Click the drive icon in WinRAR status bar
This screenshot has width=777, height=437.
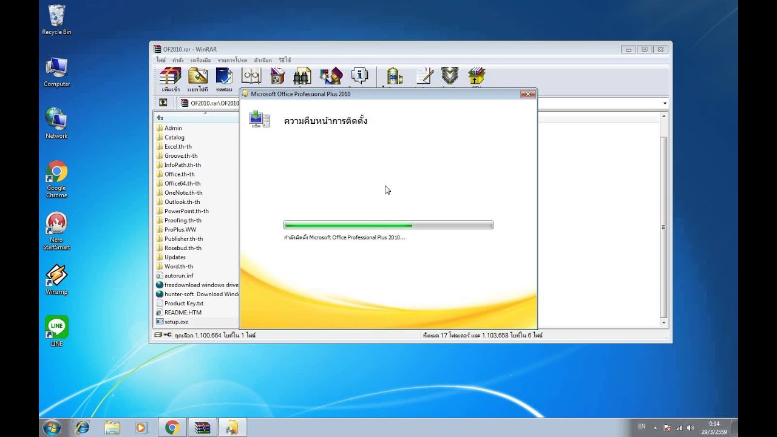coord(158,335)
